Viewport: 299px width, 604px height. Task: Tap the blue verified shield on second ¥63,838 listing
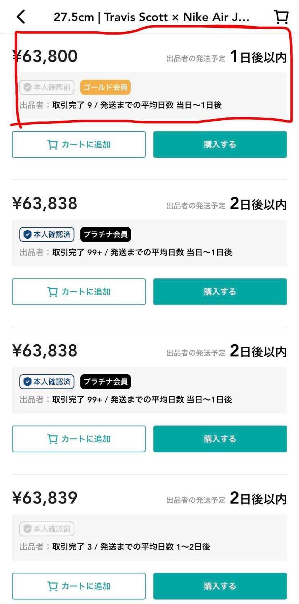(x=27, y=382)
